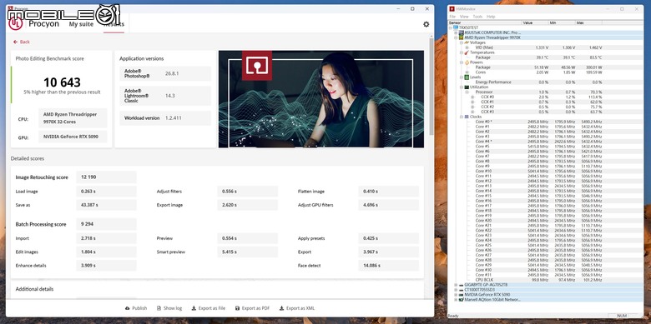Publish the benchmark result
Image resolution: width=651 pixels, height=324 pixels.
[136, 308]
